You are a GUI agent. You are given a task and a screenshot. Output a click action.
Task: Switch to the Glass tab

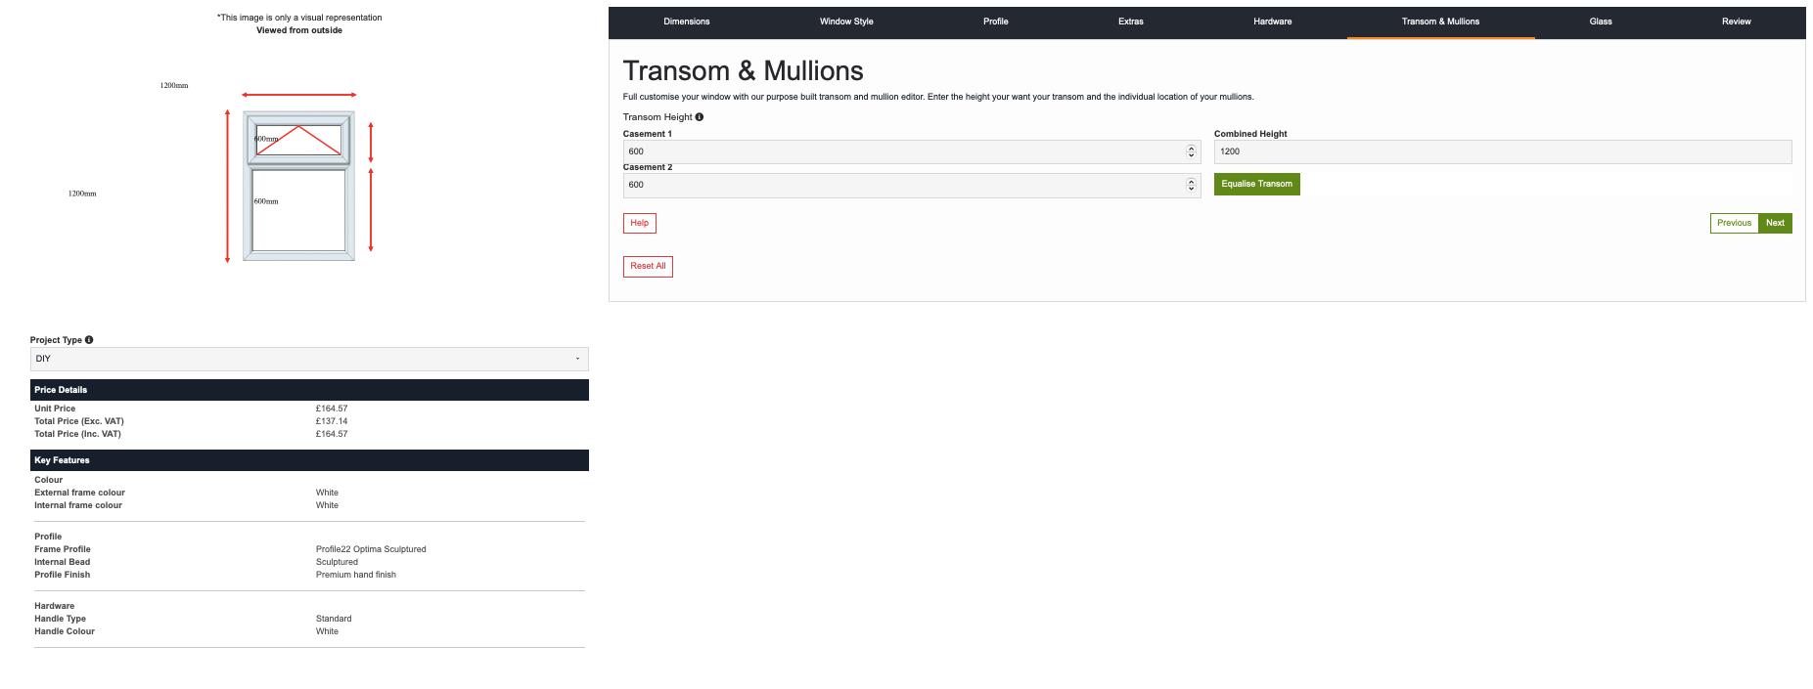[x=1600, y=22]
